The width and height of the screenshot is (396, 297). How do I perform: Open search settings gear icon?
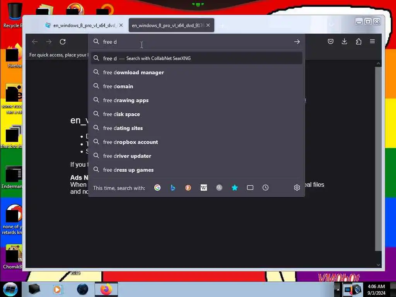[x=297, y=188]
